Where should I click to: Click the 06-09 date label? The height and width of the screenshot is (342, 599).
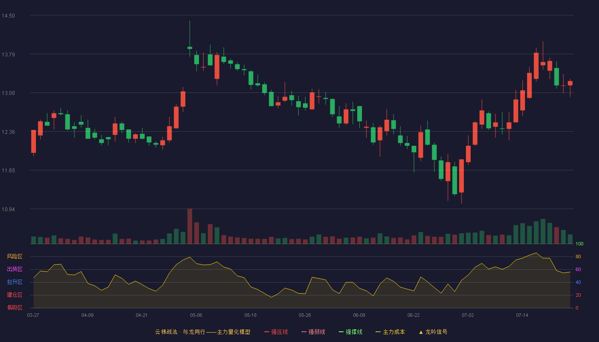click(x=359, y=315)
